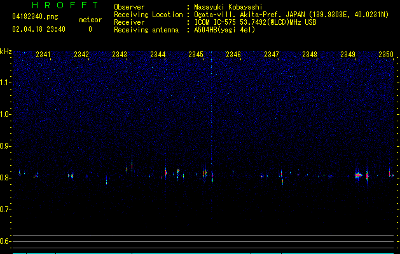400x254 pixels.
Task: Click the meteor count value 0
Action: coord(90,30)
